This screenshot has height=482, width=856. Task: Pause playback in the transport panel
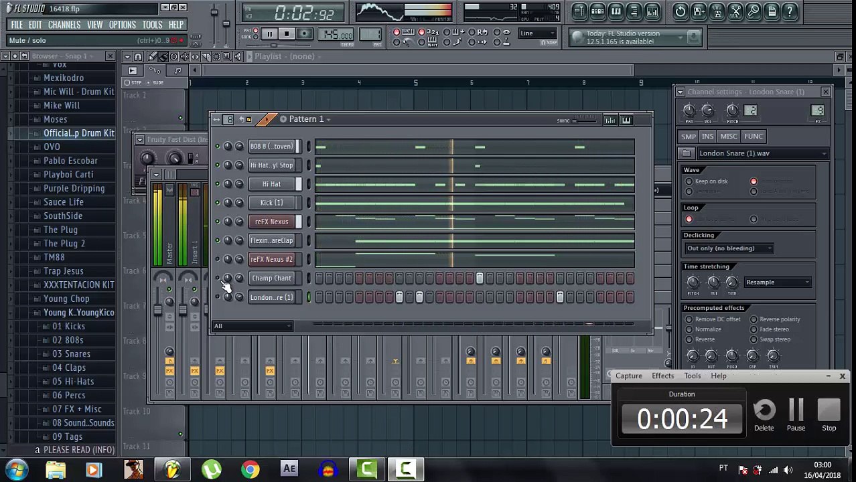click(269, 34)
